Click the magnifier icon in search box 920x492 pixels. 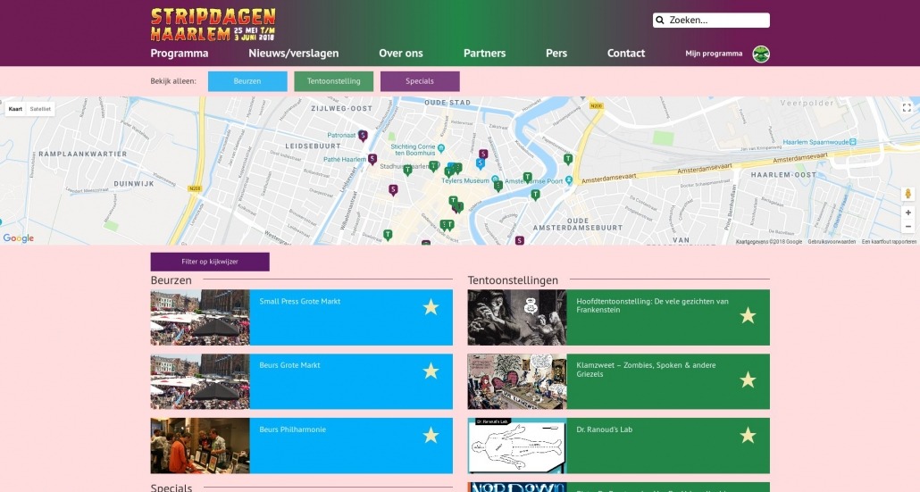tap(660, 20)
